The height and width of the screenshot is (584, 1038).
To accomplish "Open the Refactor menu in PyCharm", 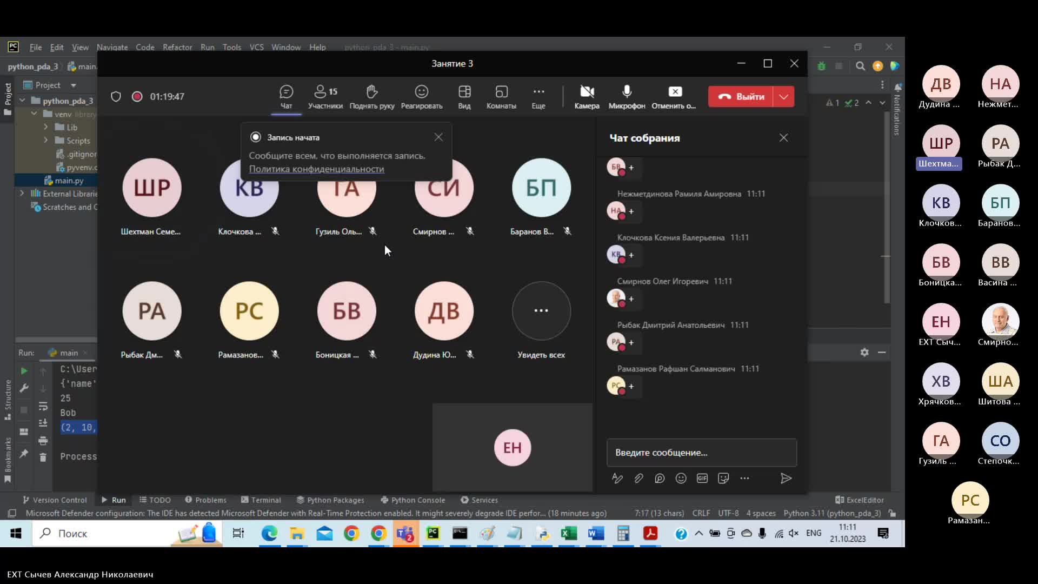I will (177, 48).
